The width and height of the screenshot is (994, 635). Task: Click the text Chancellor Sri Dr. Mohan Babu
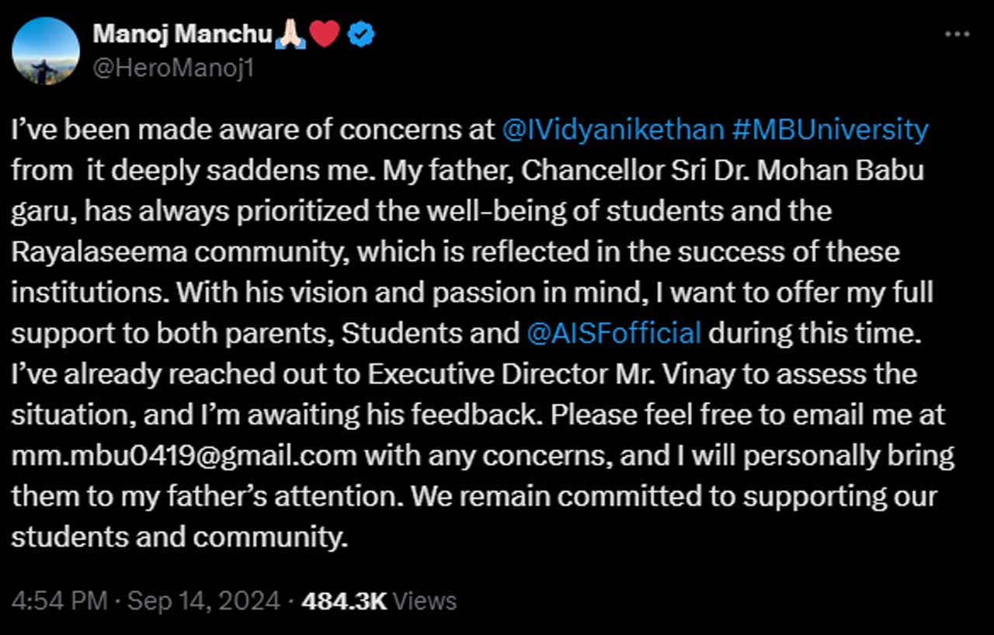(722, 170)
